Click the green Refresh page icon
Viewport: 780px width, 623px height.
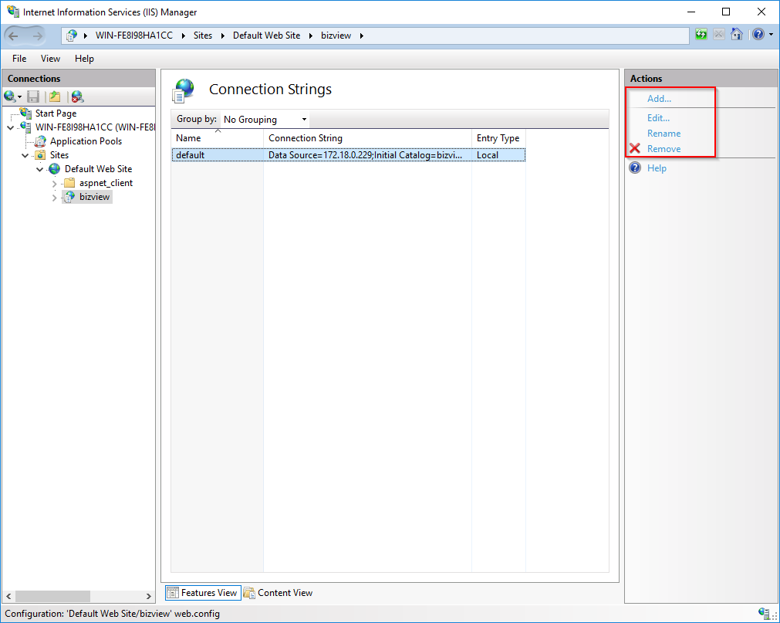(701, 34)
